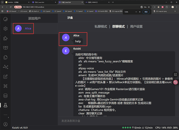The width and height of the screenshot is (179, 130).
Task: Expand the more options ellipsis in the sidebar
Action: pyautogui.click(x=5, y=115)
